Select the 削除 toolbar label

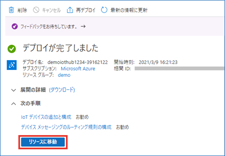coord(22,10)
